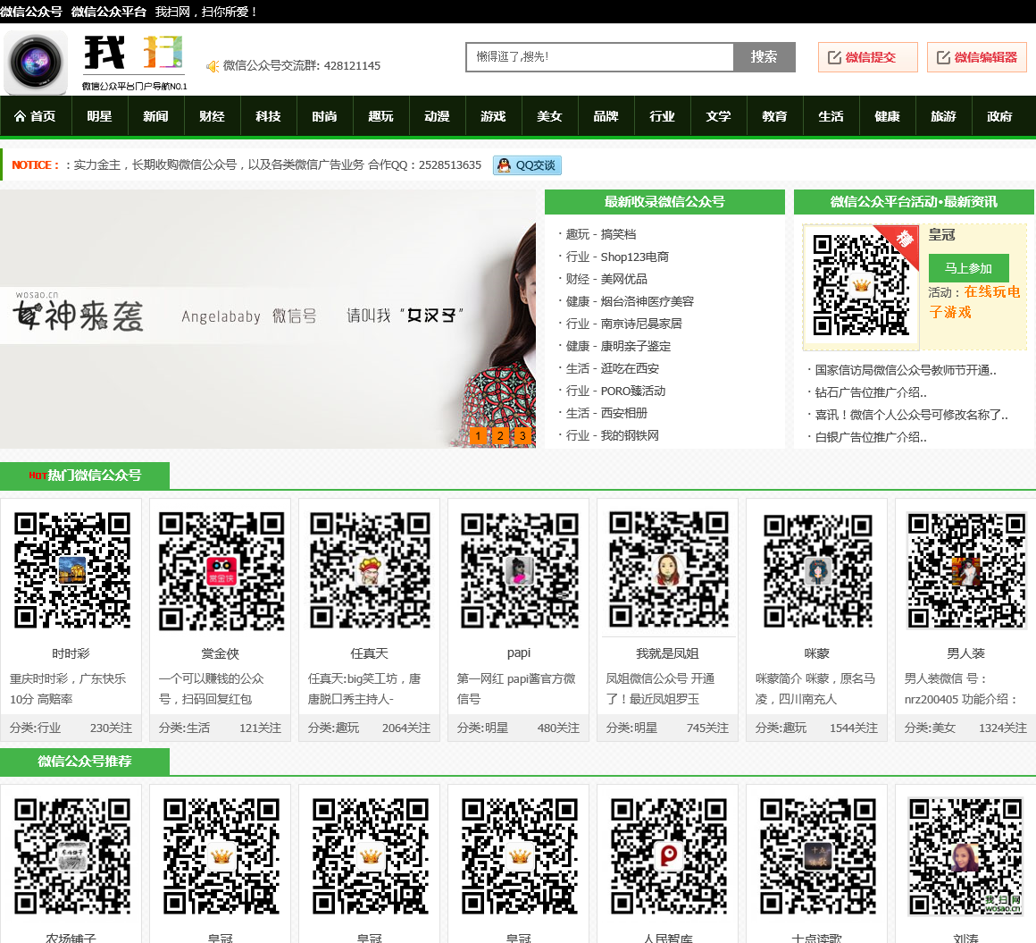Screen dimensions: 1036x943
Task: Open the 教育 navigation item
Action: 774,116
